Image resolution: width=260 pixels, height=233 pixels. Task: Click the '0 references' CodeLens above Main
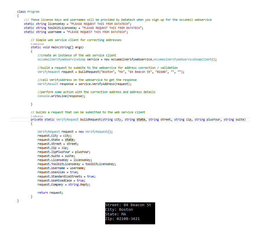click(x=37, y=44)
